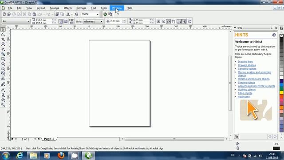Open Options dialog icon in property bar

click(189, 21)
